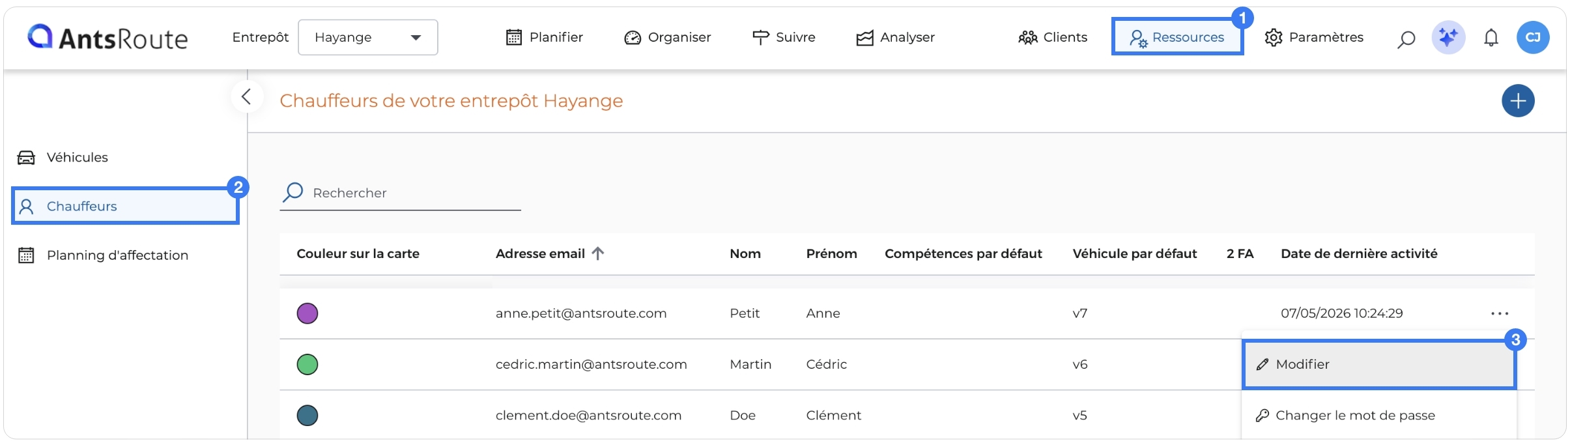
Task: Go to the Suivre section
Action: 784,37
